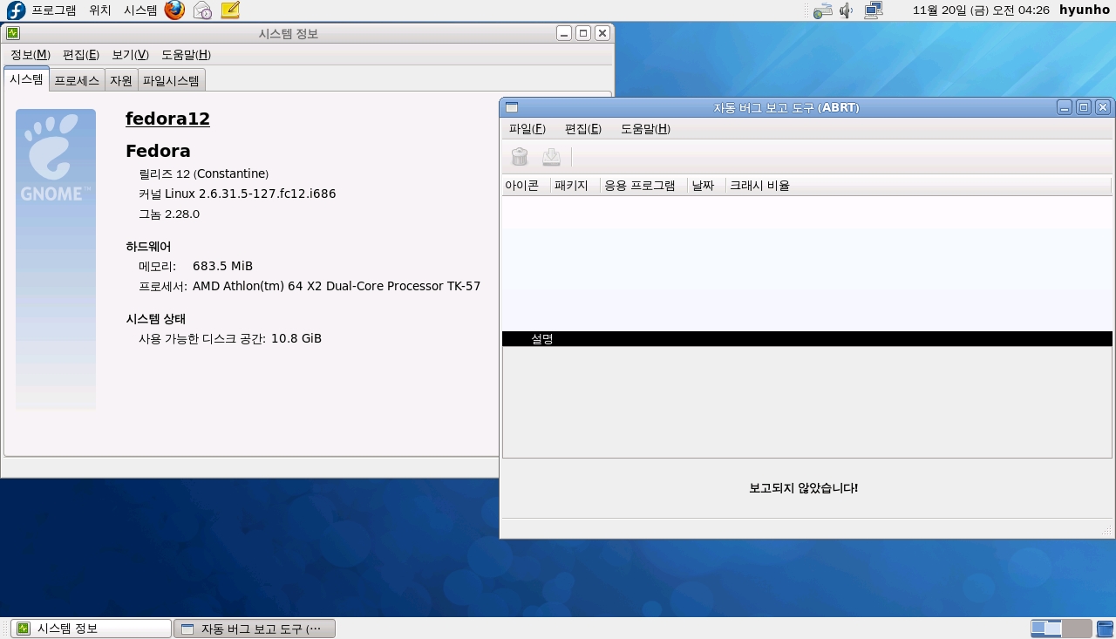
Task: Click the 설명 description header bar
Action: point(807,339)
